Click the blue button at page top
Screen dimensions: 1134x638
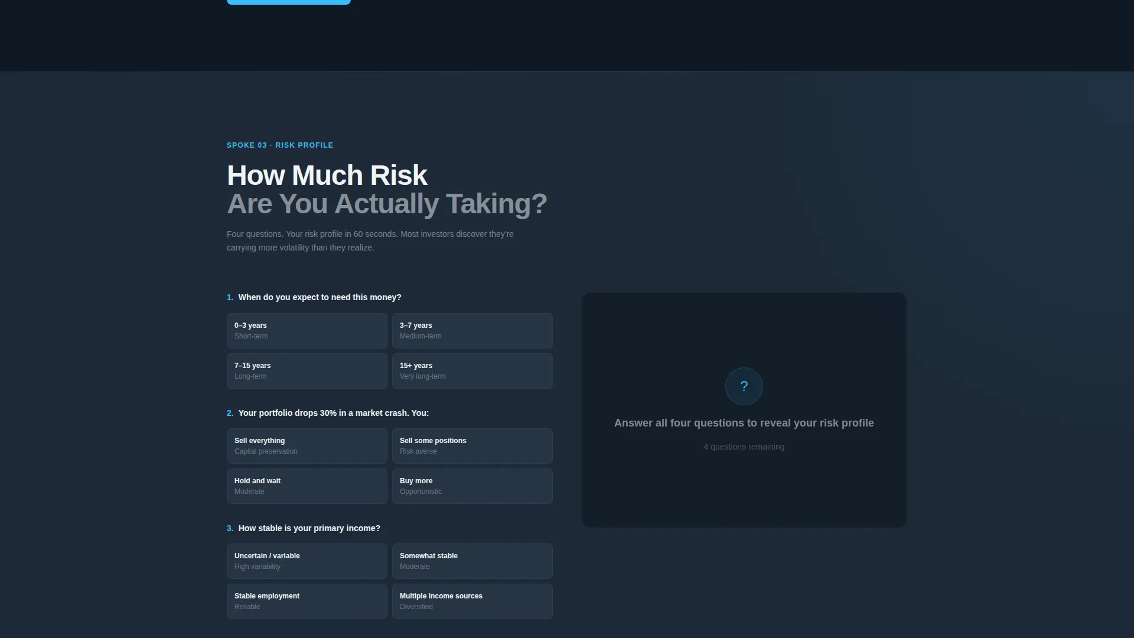tap(289, 2)
